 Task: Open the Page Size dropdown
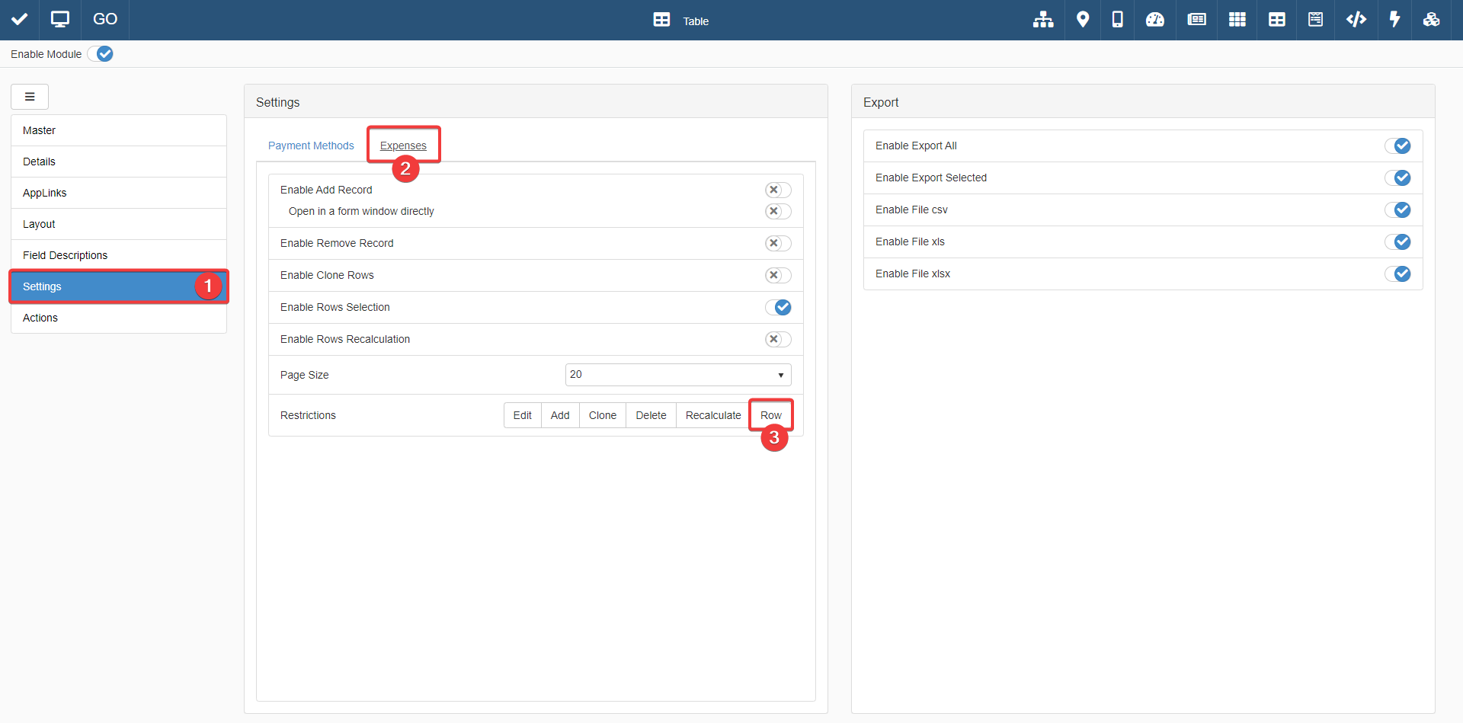pyautogui.click(x=677, y=375)
